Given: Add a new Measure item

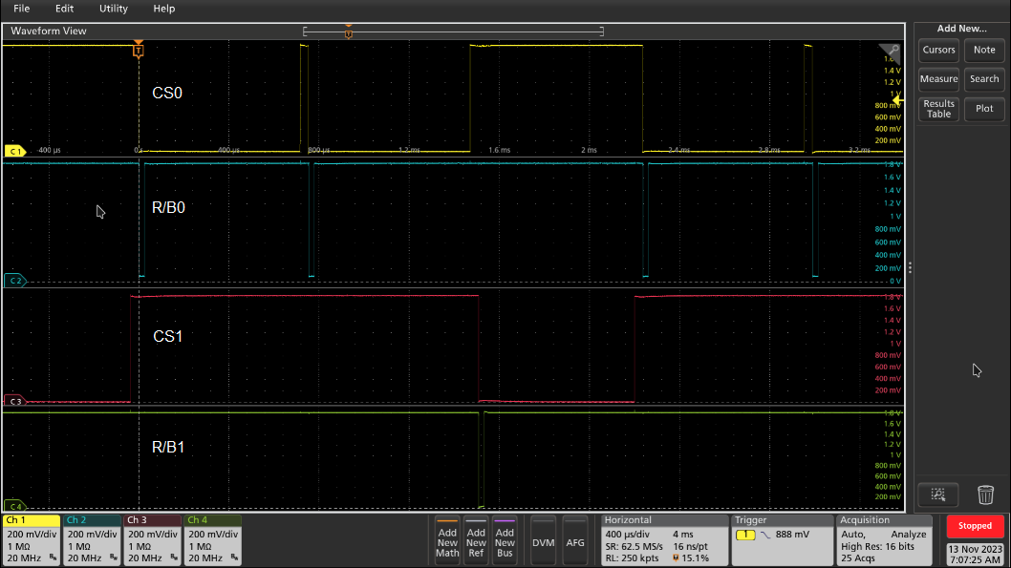Looking at the screenshot, I should [938, 79].
